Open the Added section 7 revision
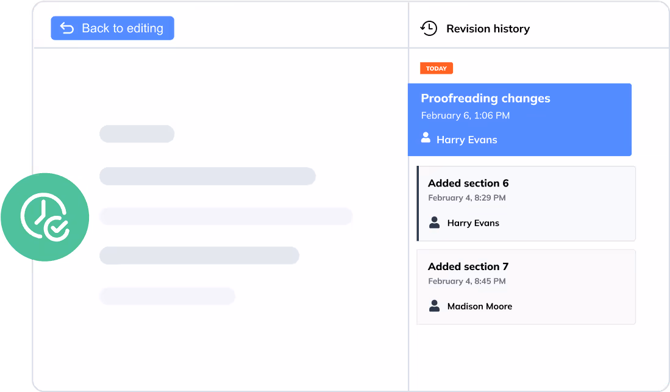 click(x=526, y=287)
